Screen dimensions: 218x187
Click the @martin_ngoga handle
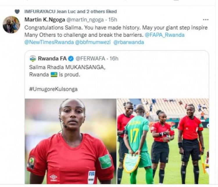point(85,20)
